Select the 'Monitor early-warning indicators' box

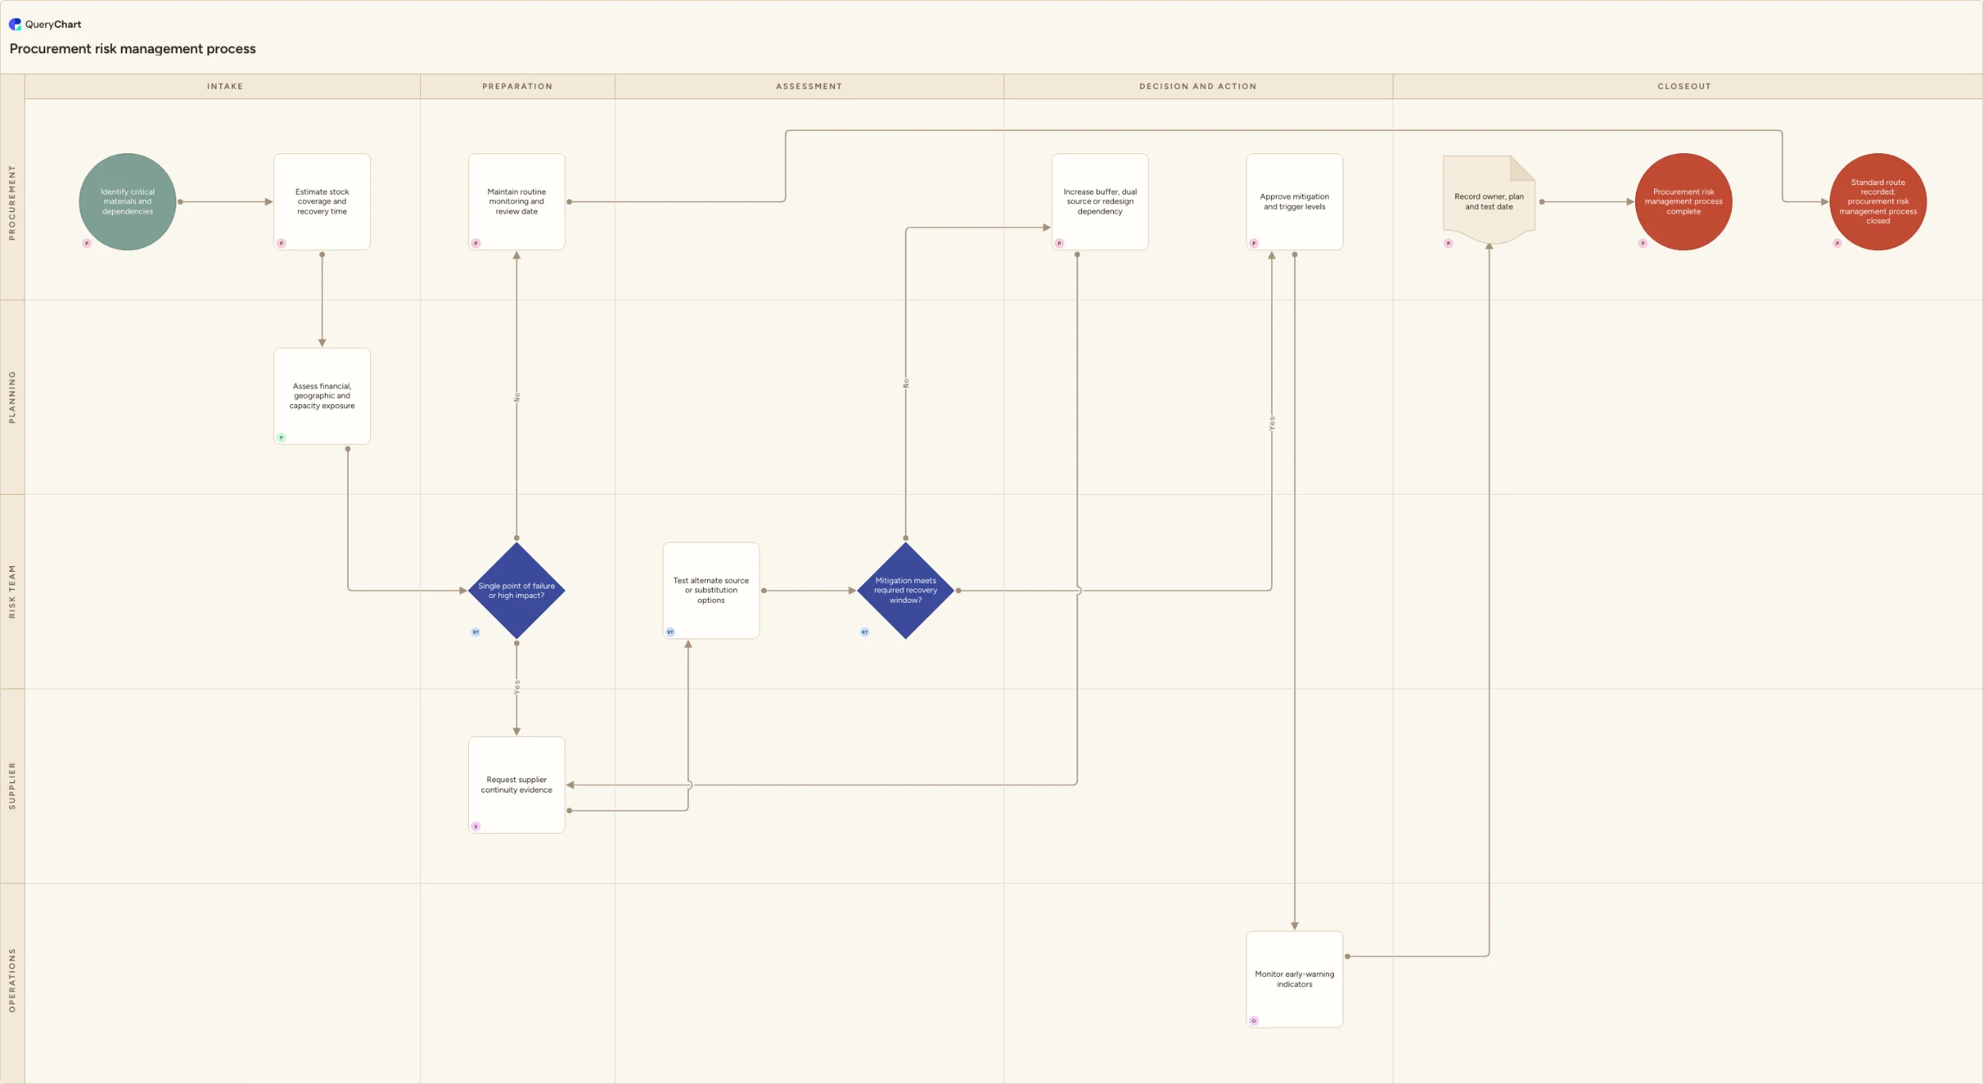pos(1294,979)
